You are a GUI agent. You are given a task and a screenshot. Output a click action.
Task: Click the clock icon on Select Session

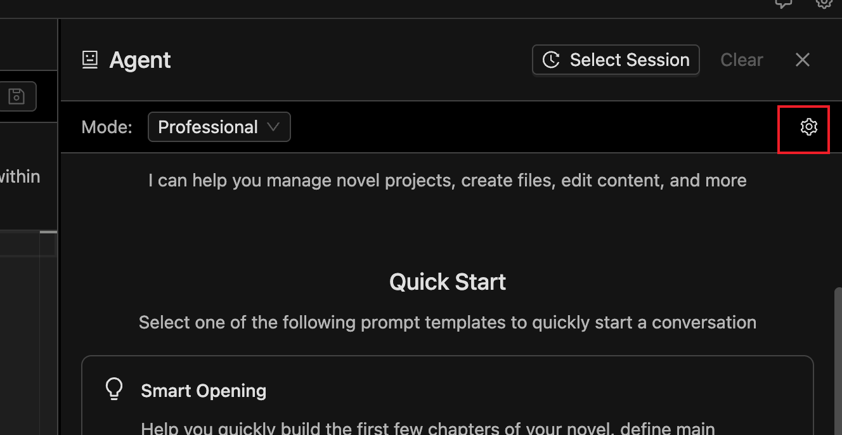coord(551,60)
